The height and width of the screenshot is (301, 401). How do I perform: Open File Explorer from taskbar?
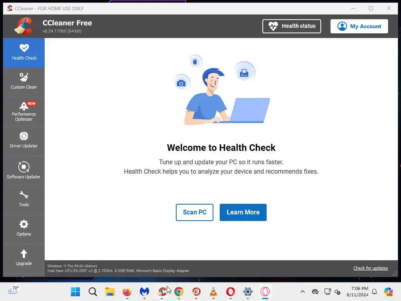click(110, 292)
